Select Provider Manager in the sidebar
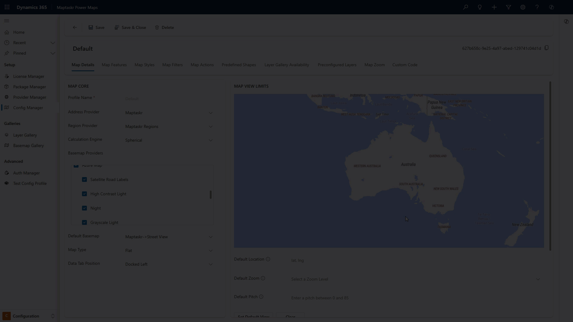This screenshot has height=322, width=573. [30, 97]
